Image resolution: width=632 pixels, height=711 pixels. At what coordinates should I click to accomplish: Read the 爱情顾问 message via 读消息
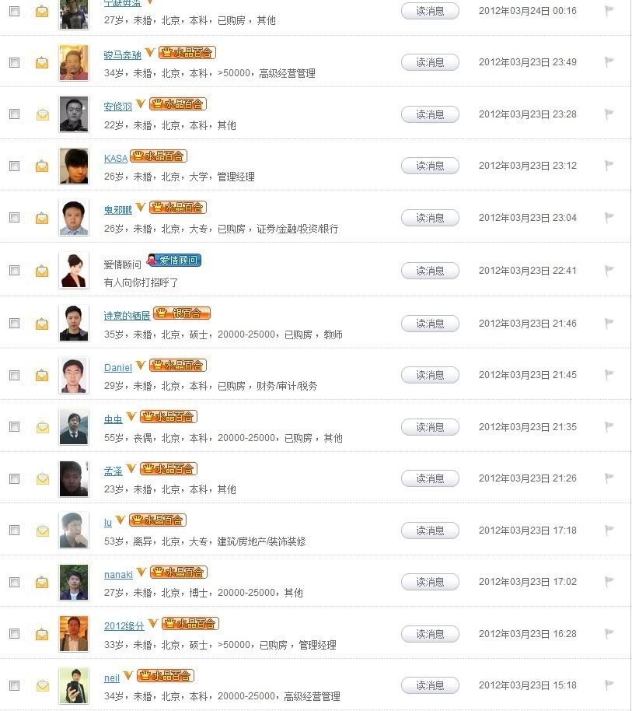tap(430, 271)
